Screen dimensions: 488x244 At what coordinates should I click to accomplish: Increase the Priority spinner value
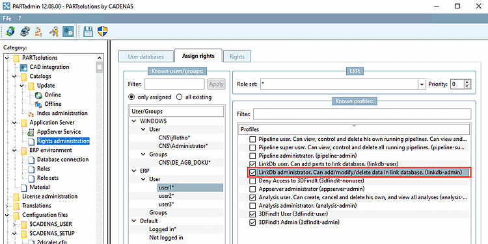tap(467, 82)
